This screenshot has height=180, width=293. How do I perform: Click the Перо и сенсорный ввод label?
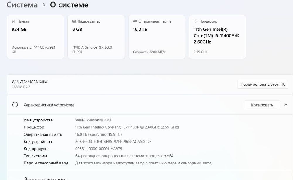tap(46, 163)
